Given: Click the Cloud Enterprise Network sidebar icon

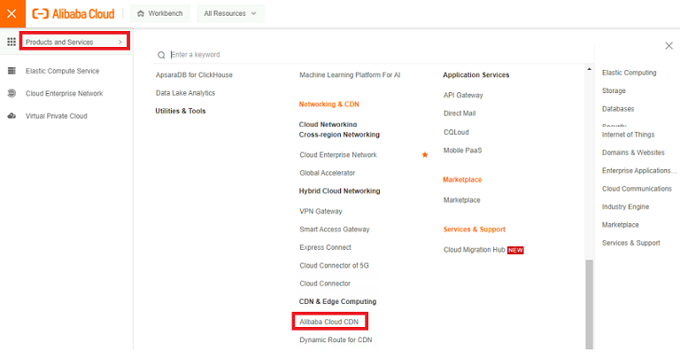Looking at the screenshot, I should (x=12, y=93).
